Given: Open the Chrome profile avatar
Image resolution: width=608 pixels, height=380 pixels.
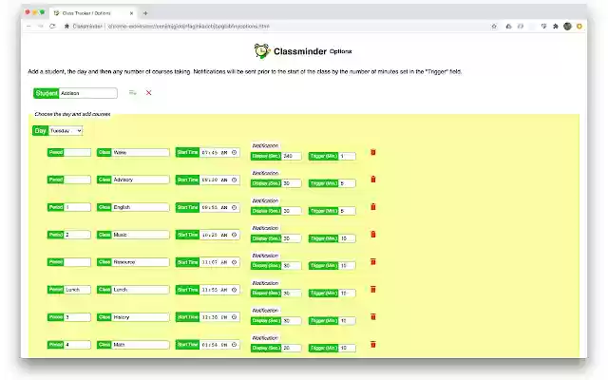Looking at the screenshot, I should click(x=567, y=27).
